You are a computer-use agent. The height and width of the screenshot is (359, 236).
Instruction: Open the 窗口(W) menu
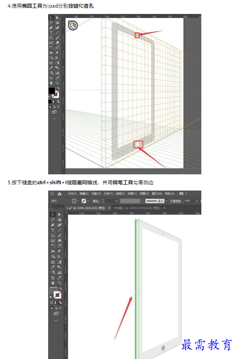click(157, 194)
